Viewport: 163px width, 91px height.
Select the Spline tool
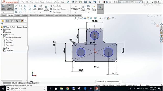coord(25,6)
